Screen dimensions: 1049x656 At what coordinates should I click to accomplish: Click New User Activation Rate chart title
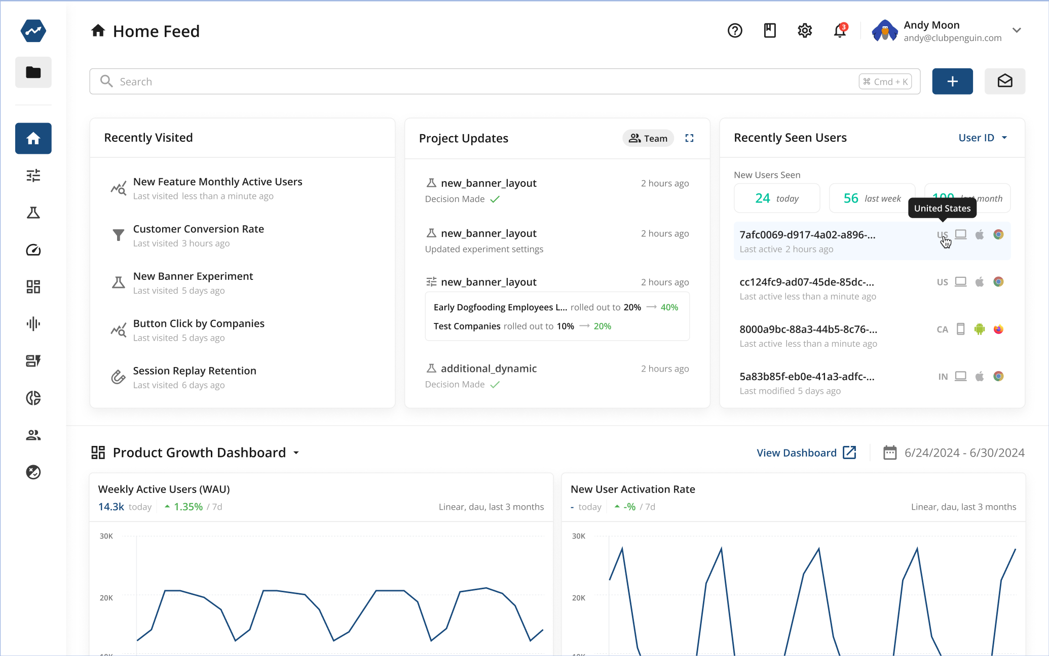[633, 489]
